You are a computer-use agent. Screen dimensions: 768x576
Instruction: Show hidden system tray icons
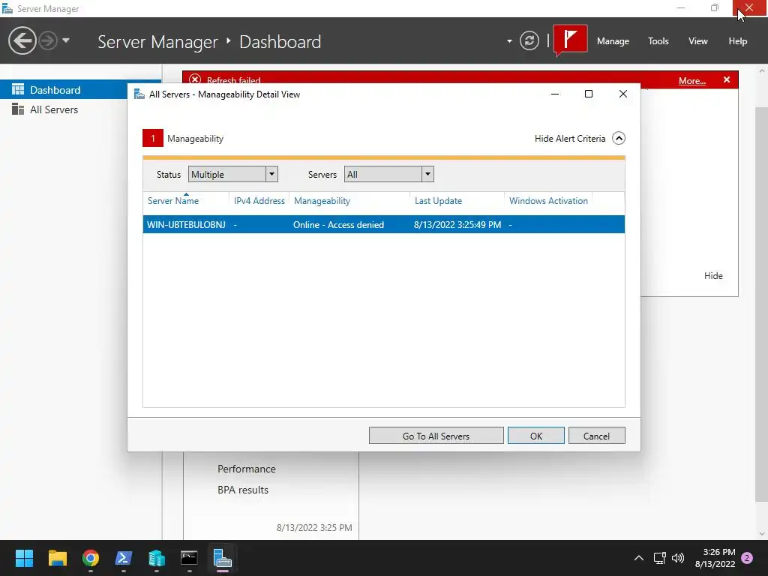[x=639, y=558]
